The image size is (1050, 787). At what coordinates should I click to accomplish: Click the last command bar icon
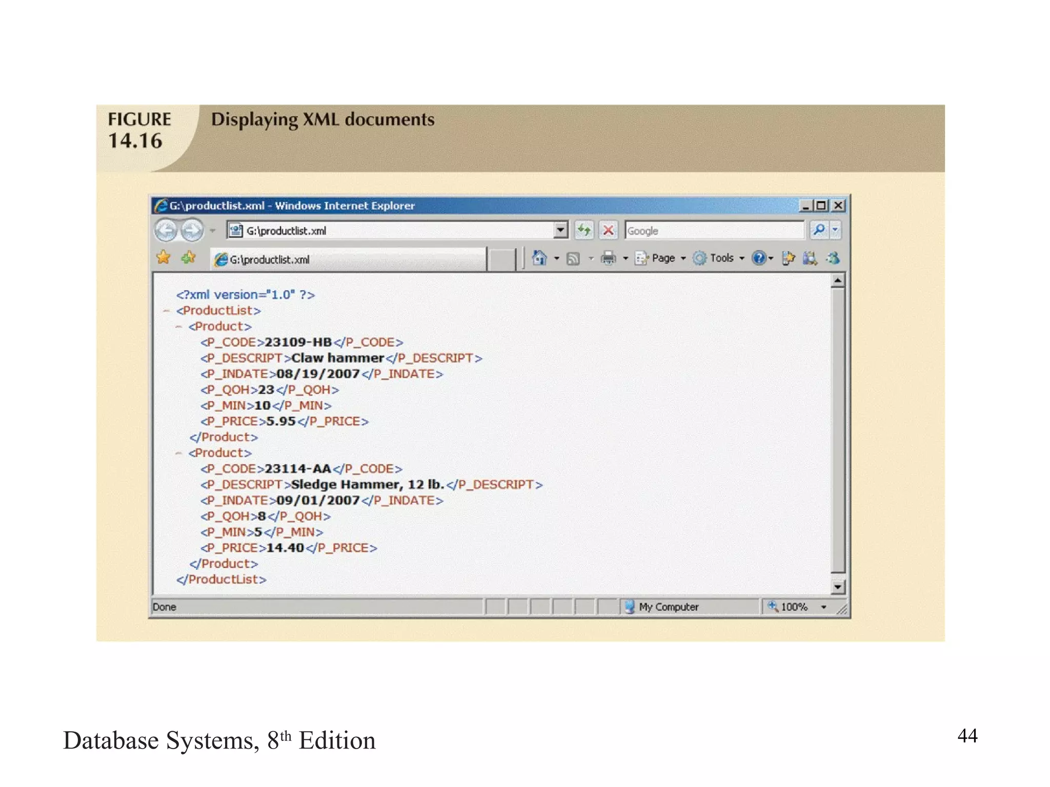pos(833,258)
